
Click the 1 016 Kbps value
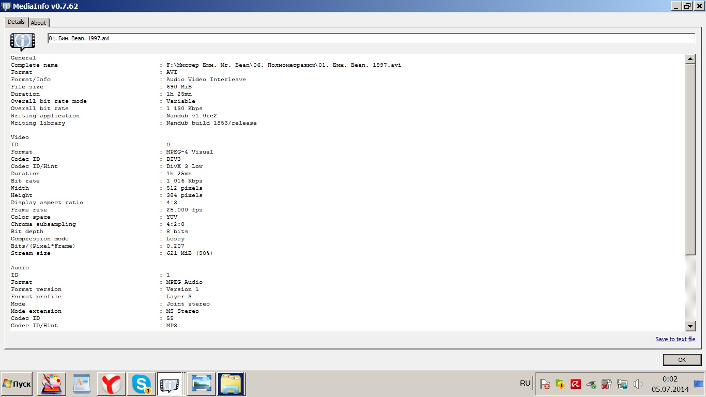click(x=185, y=181)
